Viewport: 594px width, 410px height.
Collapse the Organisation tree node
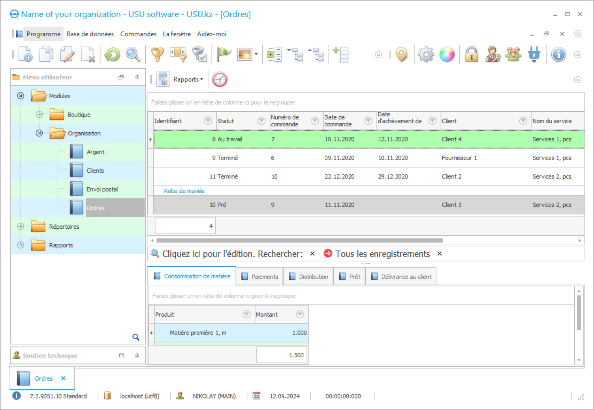[39, 133]
